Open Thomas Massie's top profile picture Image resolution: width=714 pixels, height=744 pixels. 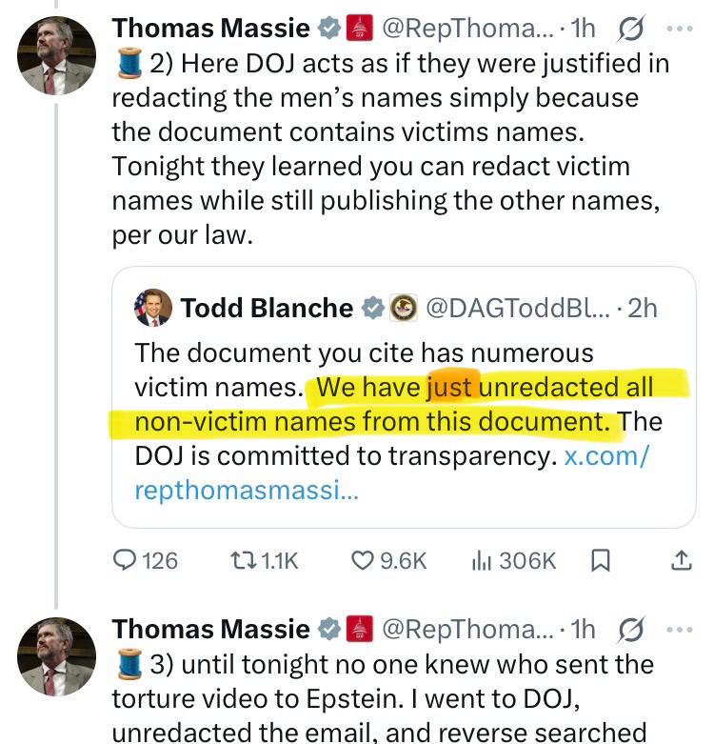tap(57, 56)
